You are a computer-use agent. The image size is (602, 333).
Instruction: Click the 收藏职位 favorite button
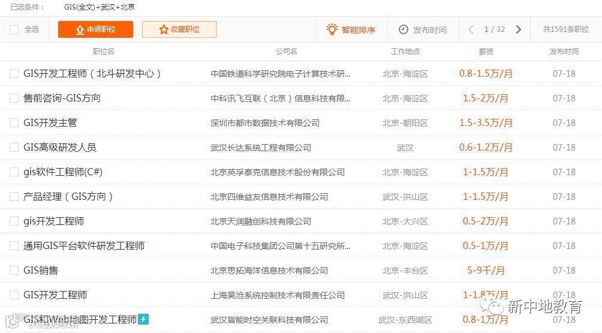click(x=179, y=29)
